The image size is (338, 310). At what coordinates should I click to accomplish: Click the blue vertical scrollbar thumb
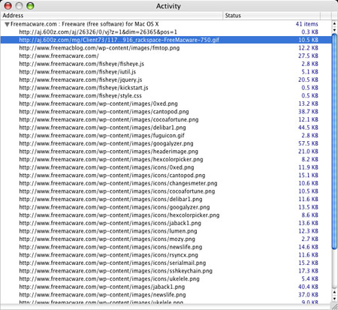click(334, 141)
